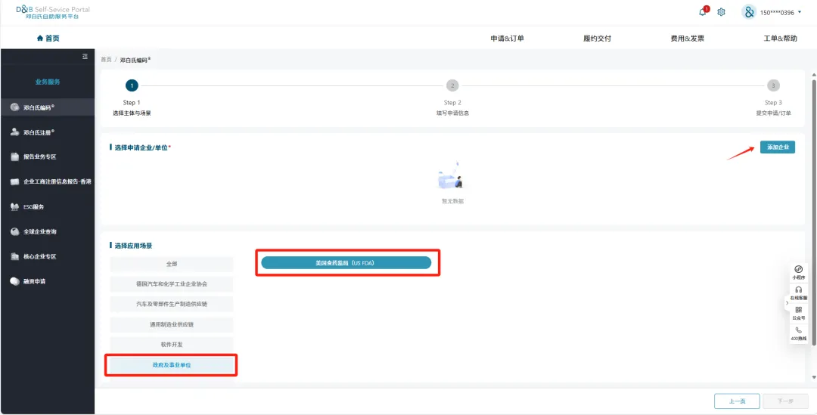Click the 融资申请 sidebar icon
Viewport: 817px width, 415px height.
(14, 281)
